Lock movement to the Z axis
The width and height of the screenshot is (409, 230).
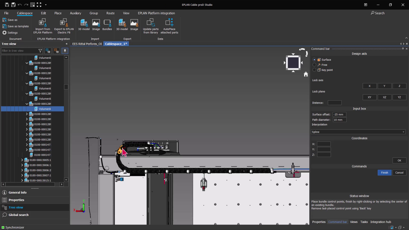(399, 86)
